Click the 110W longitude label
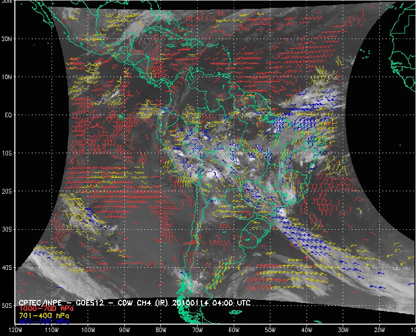Viewport: 416px width, 336px height. [x=52, y=330]
